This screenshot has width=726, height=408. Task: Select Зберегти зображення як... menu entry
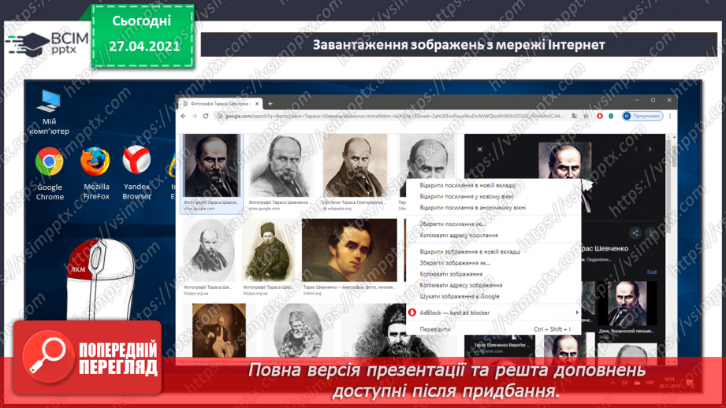coord(493,263)
